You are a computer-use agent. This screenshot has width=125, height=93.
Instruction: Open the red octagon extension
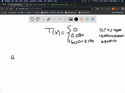102,9
